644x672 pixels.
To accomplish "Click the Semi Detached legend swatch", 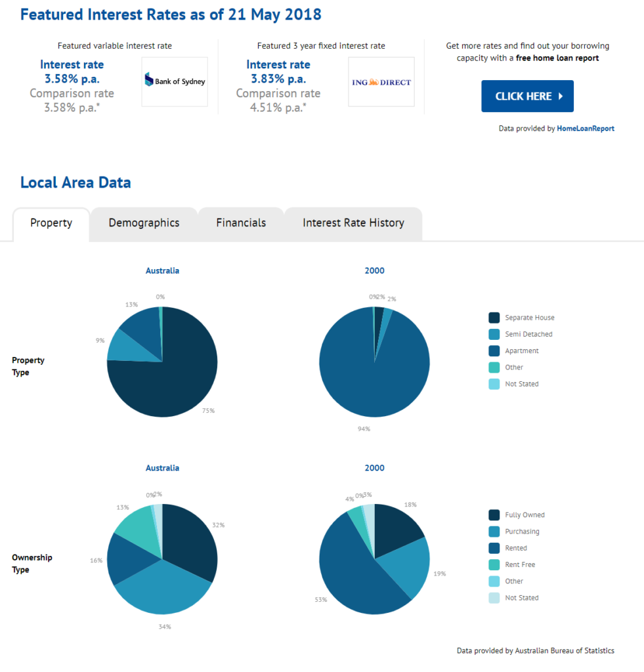I will [494, 334].
